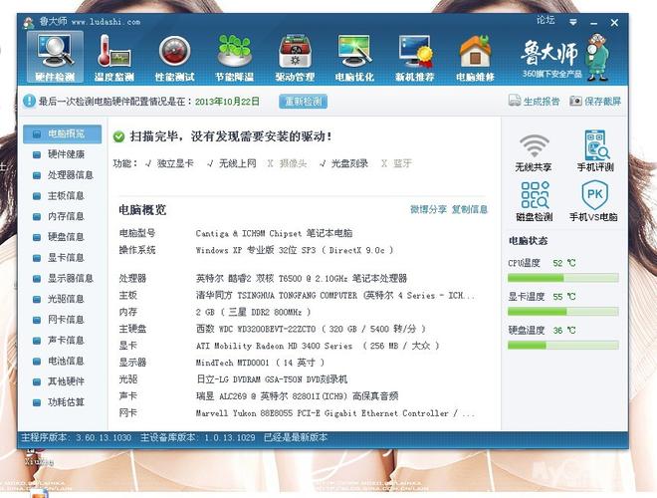
Task: Click 保存截屏 save screenshot
Action: point(595,101)
